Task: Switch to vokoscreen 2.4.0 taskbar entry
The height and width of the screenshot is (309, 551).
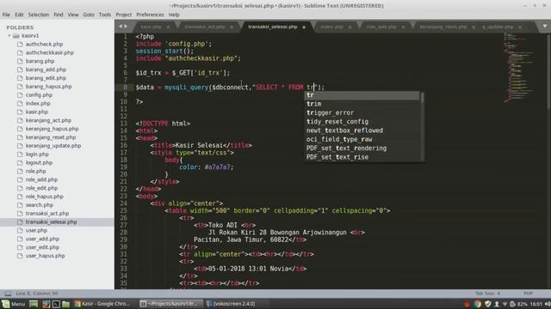Action: tap(231, 304)
